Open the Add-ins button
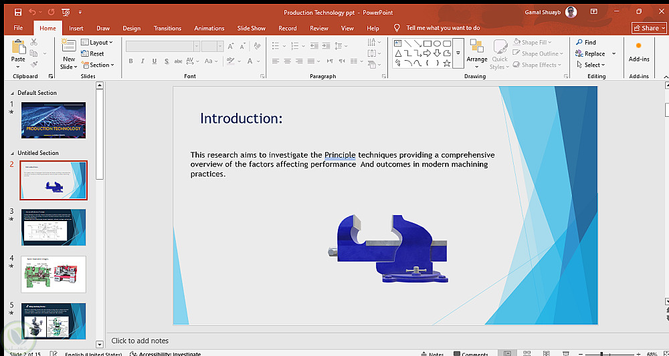Image resolution: width=669 pixels, height=356 pixels. tap(639, 51)
